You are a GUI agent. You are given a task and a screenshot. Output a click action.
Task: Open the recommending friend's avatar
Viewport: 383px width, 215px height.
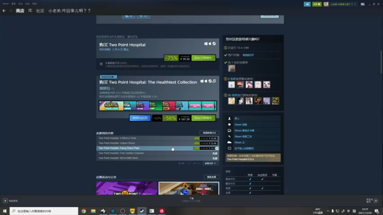tap(231, 68)
